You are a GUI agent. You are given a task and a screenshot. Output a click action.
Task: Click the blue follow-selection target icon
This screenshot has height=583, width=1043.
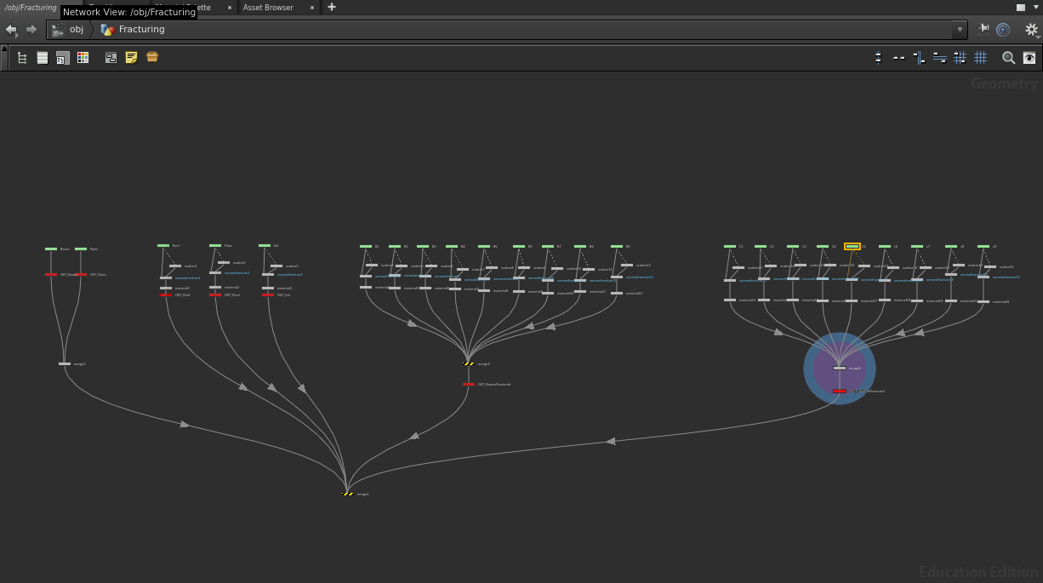pyautogui.click(x=1003, y=30)
